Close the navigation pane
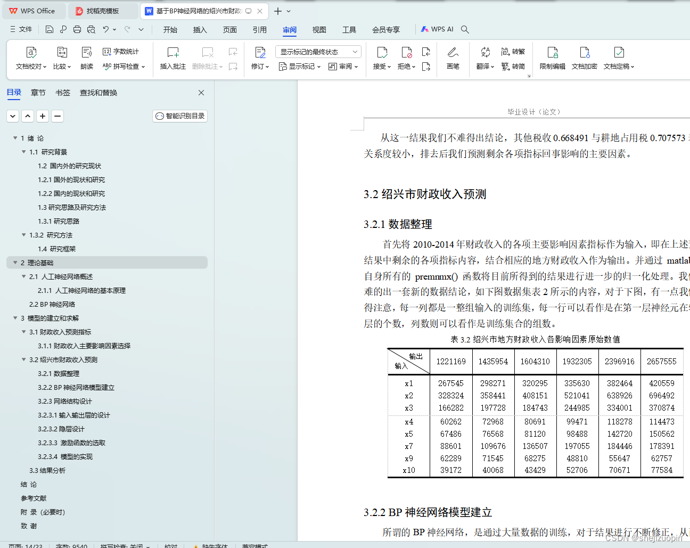The width and height of the screenshot is (690, 548). click(201, 93)
